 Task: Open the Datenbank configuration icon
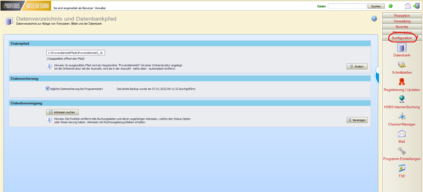pyautogui.click(x=402, y=47)
